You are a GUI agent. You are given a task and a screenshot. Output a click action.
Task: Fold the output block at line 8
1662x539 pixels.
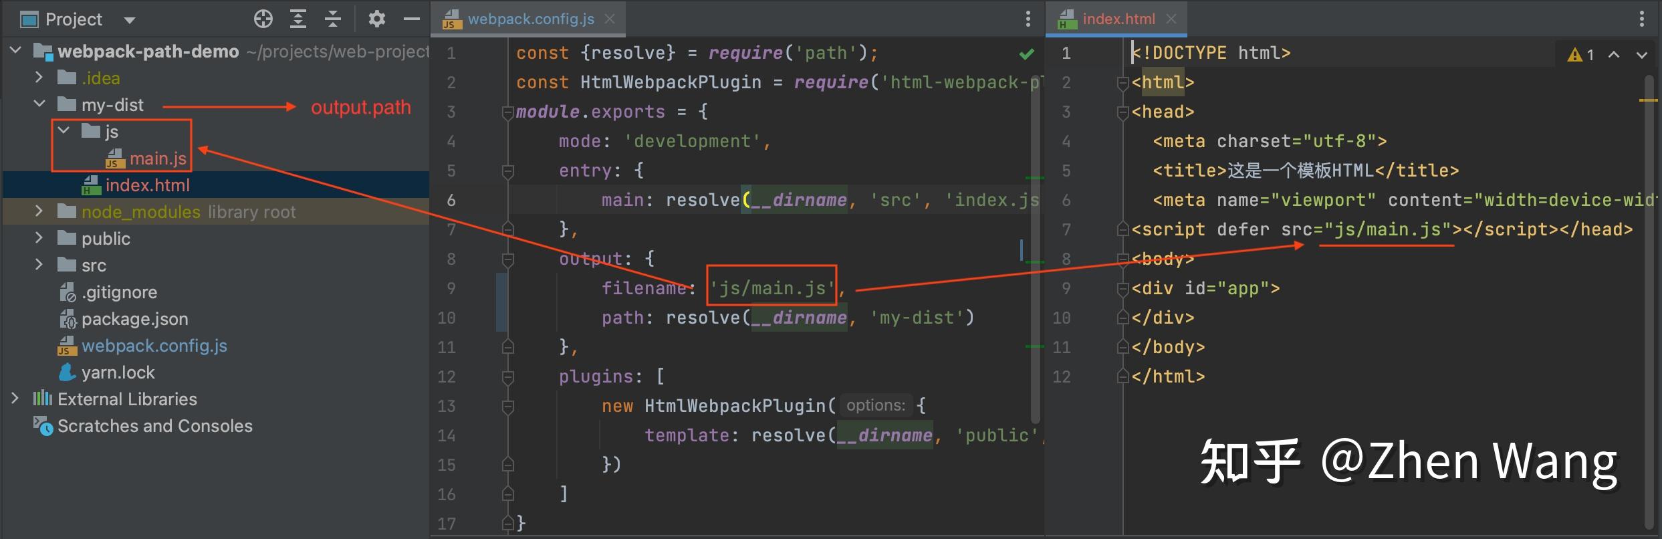(x=508, y=259)
